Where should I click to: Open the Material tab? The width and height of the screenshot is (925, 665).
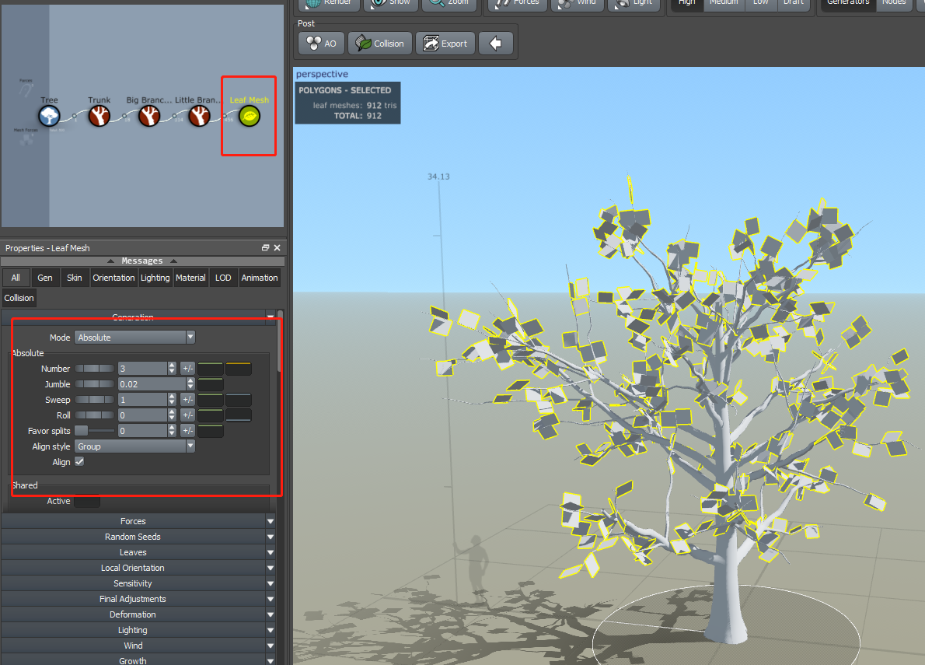(190, 278)
